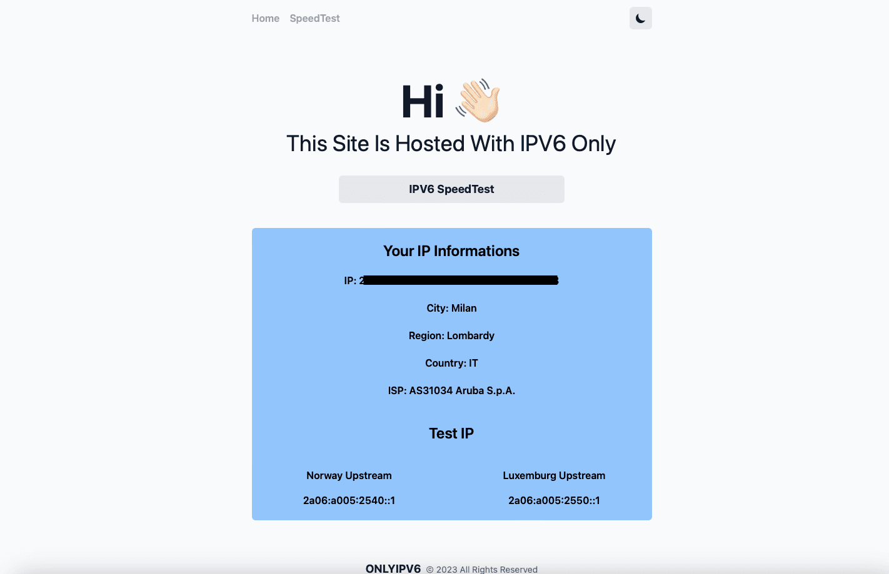Screen dimensions: 889x574
Task: Click the '© 2023 All Rights Reserved' footer text
Action: coord(482,569)
